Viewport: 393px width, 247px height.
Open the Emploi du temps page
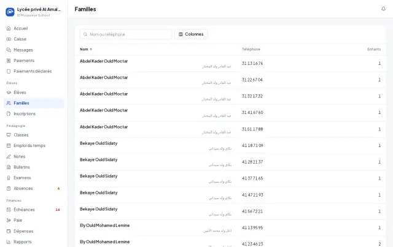click(x=34, y=145)
